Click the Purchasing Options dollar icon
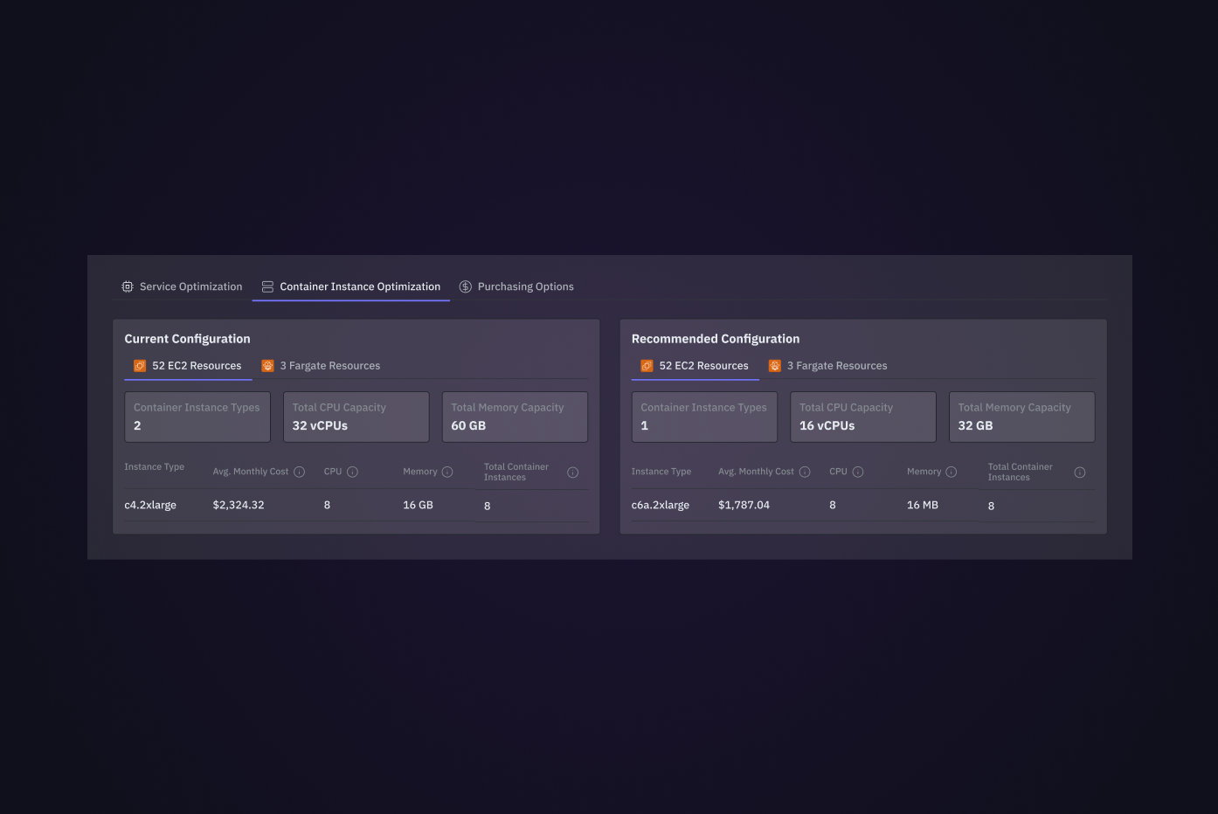This screenshot has height=814, width=1218. [x=466, y=286]
